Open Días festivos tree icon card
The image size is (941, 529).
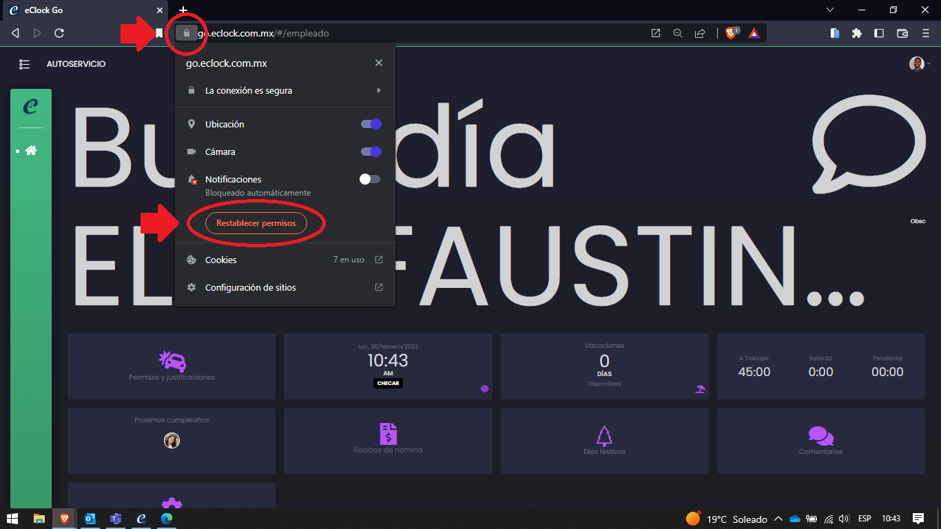click(x=604, y=440)
